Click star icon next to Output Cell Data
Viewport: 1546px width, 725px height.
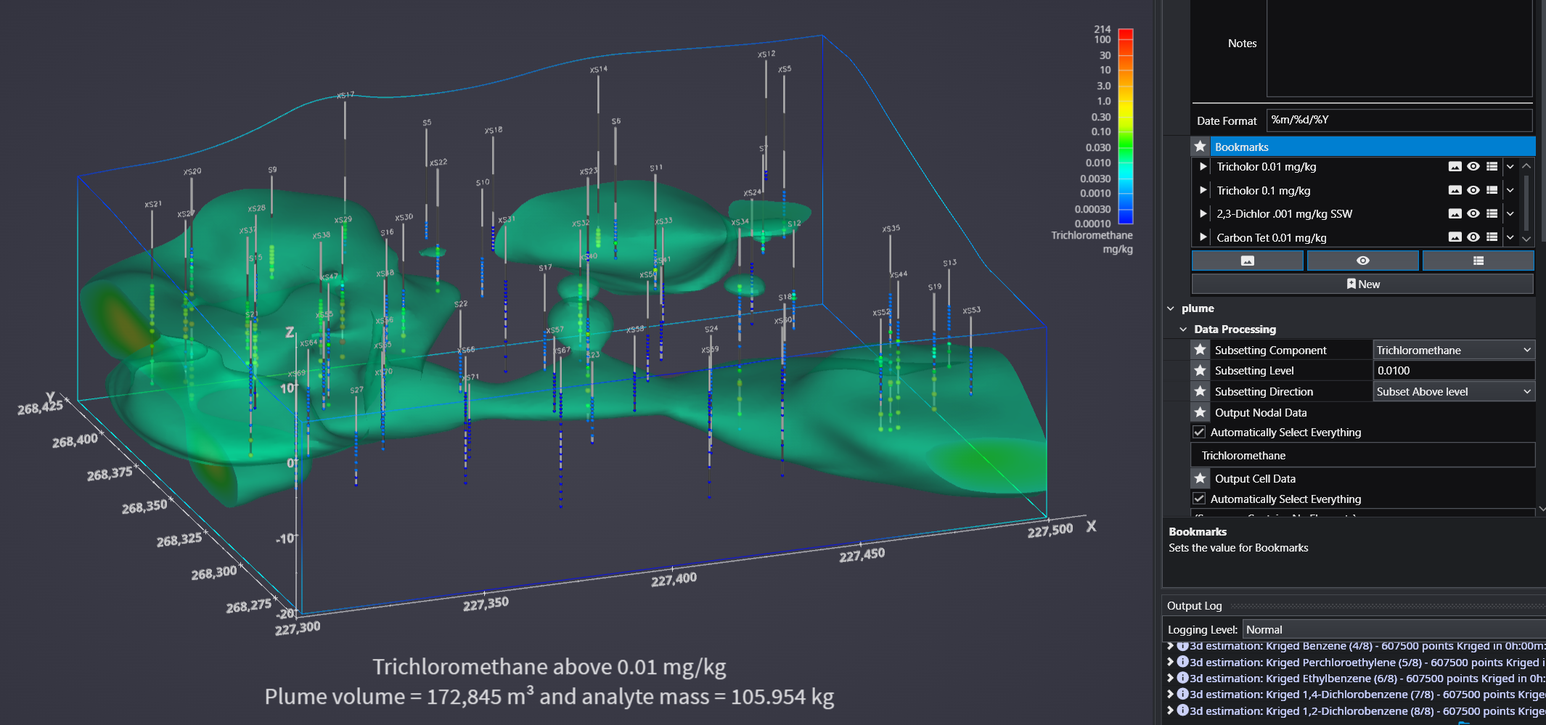[1201, 479]
